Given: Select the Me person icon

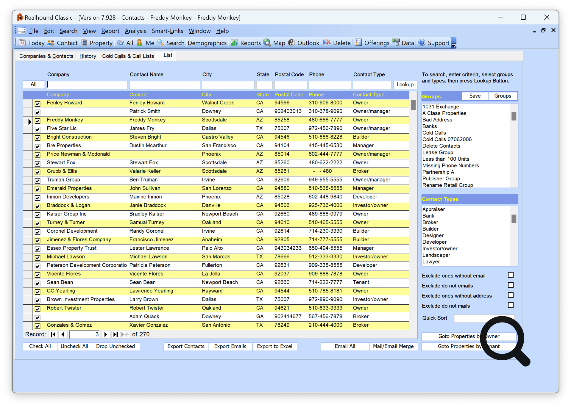Looking at the screenshot, I should [x=140, y=43].
